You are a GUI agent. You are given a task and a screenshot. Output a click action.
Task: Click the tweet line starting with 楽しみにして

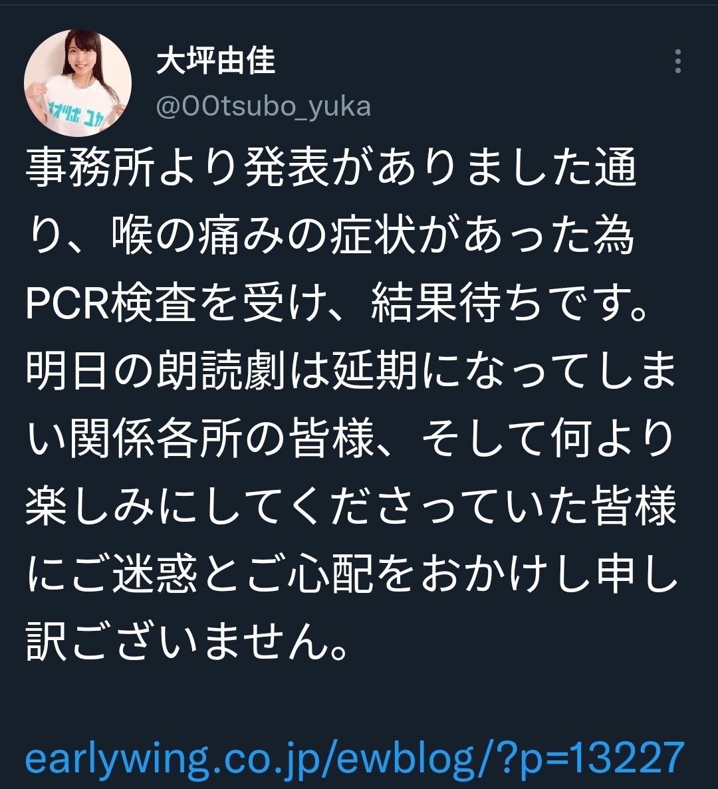[351, 506]
